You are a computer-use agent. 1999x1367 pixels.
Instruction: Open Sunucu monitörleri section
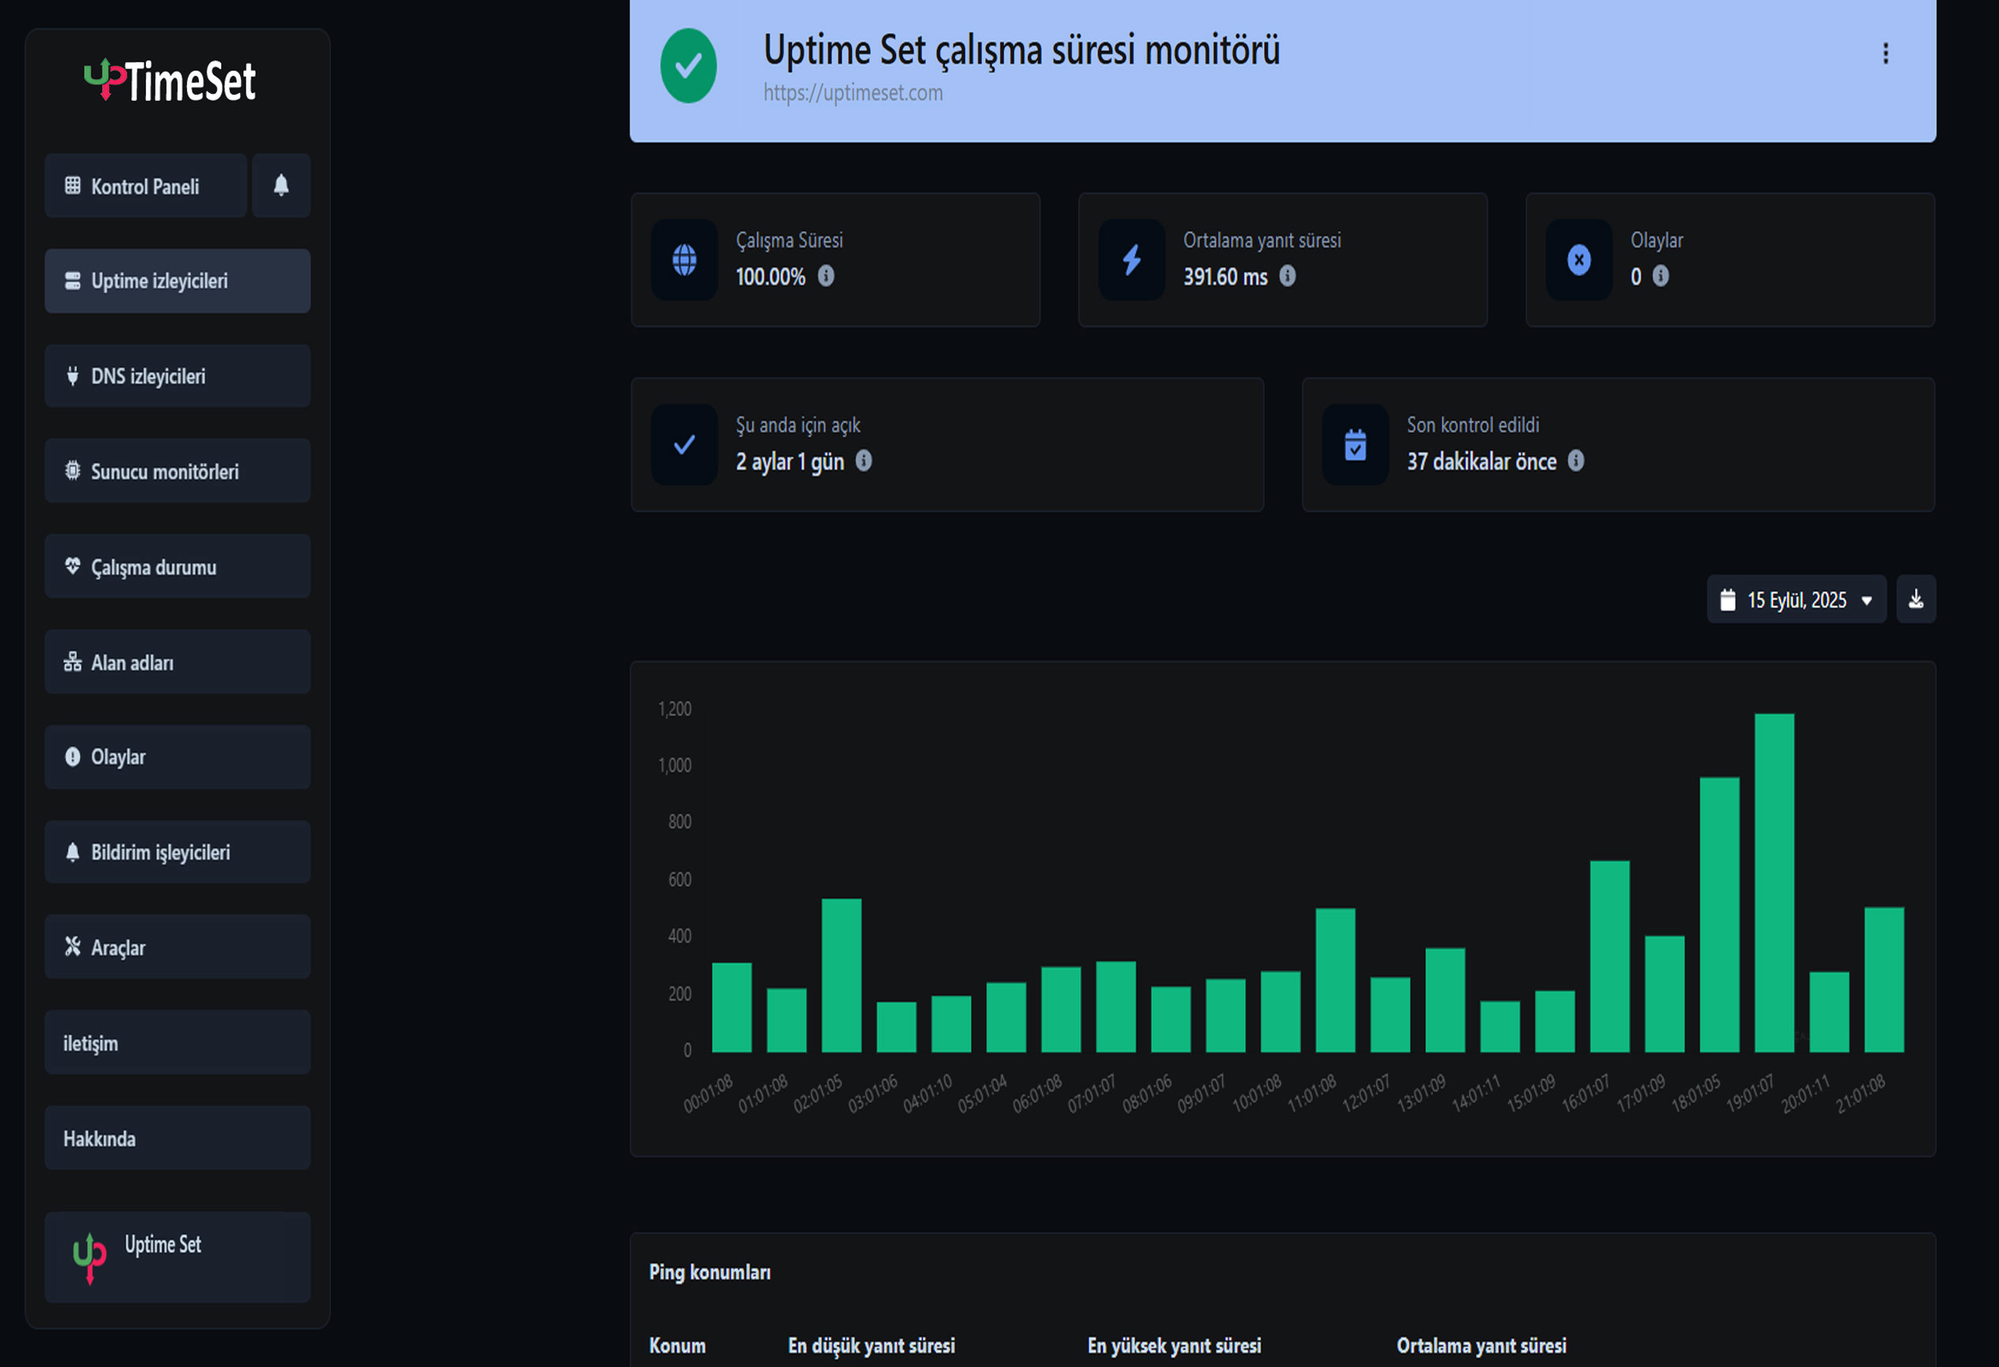pyautogui.click(x=177, y=471)
